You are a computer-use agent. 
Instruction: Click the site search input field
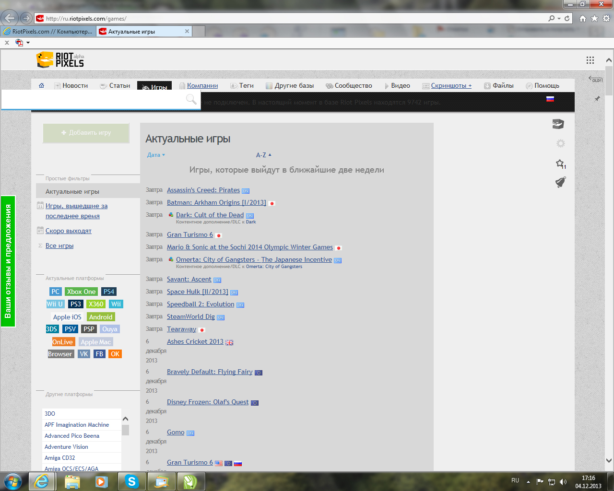pyautogui.click(x=94, y=99)
